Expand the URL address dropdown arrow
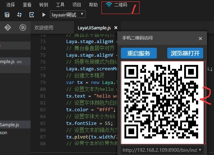The image size is (214, 155). click(200, 150)
